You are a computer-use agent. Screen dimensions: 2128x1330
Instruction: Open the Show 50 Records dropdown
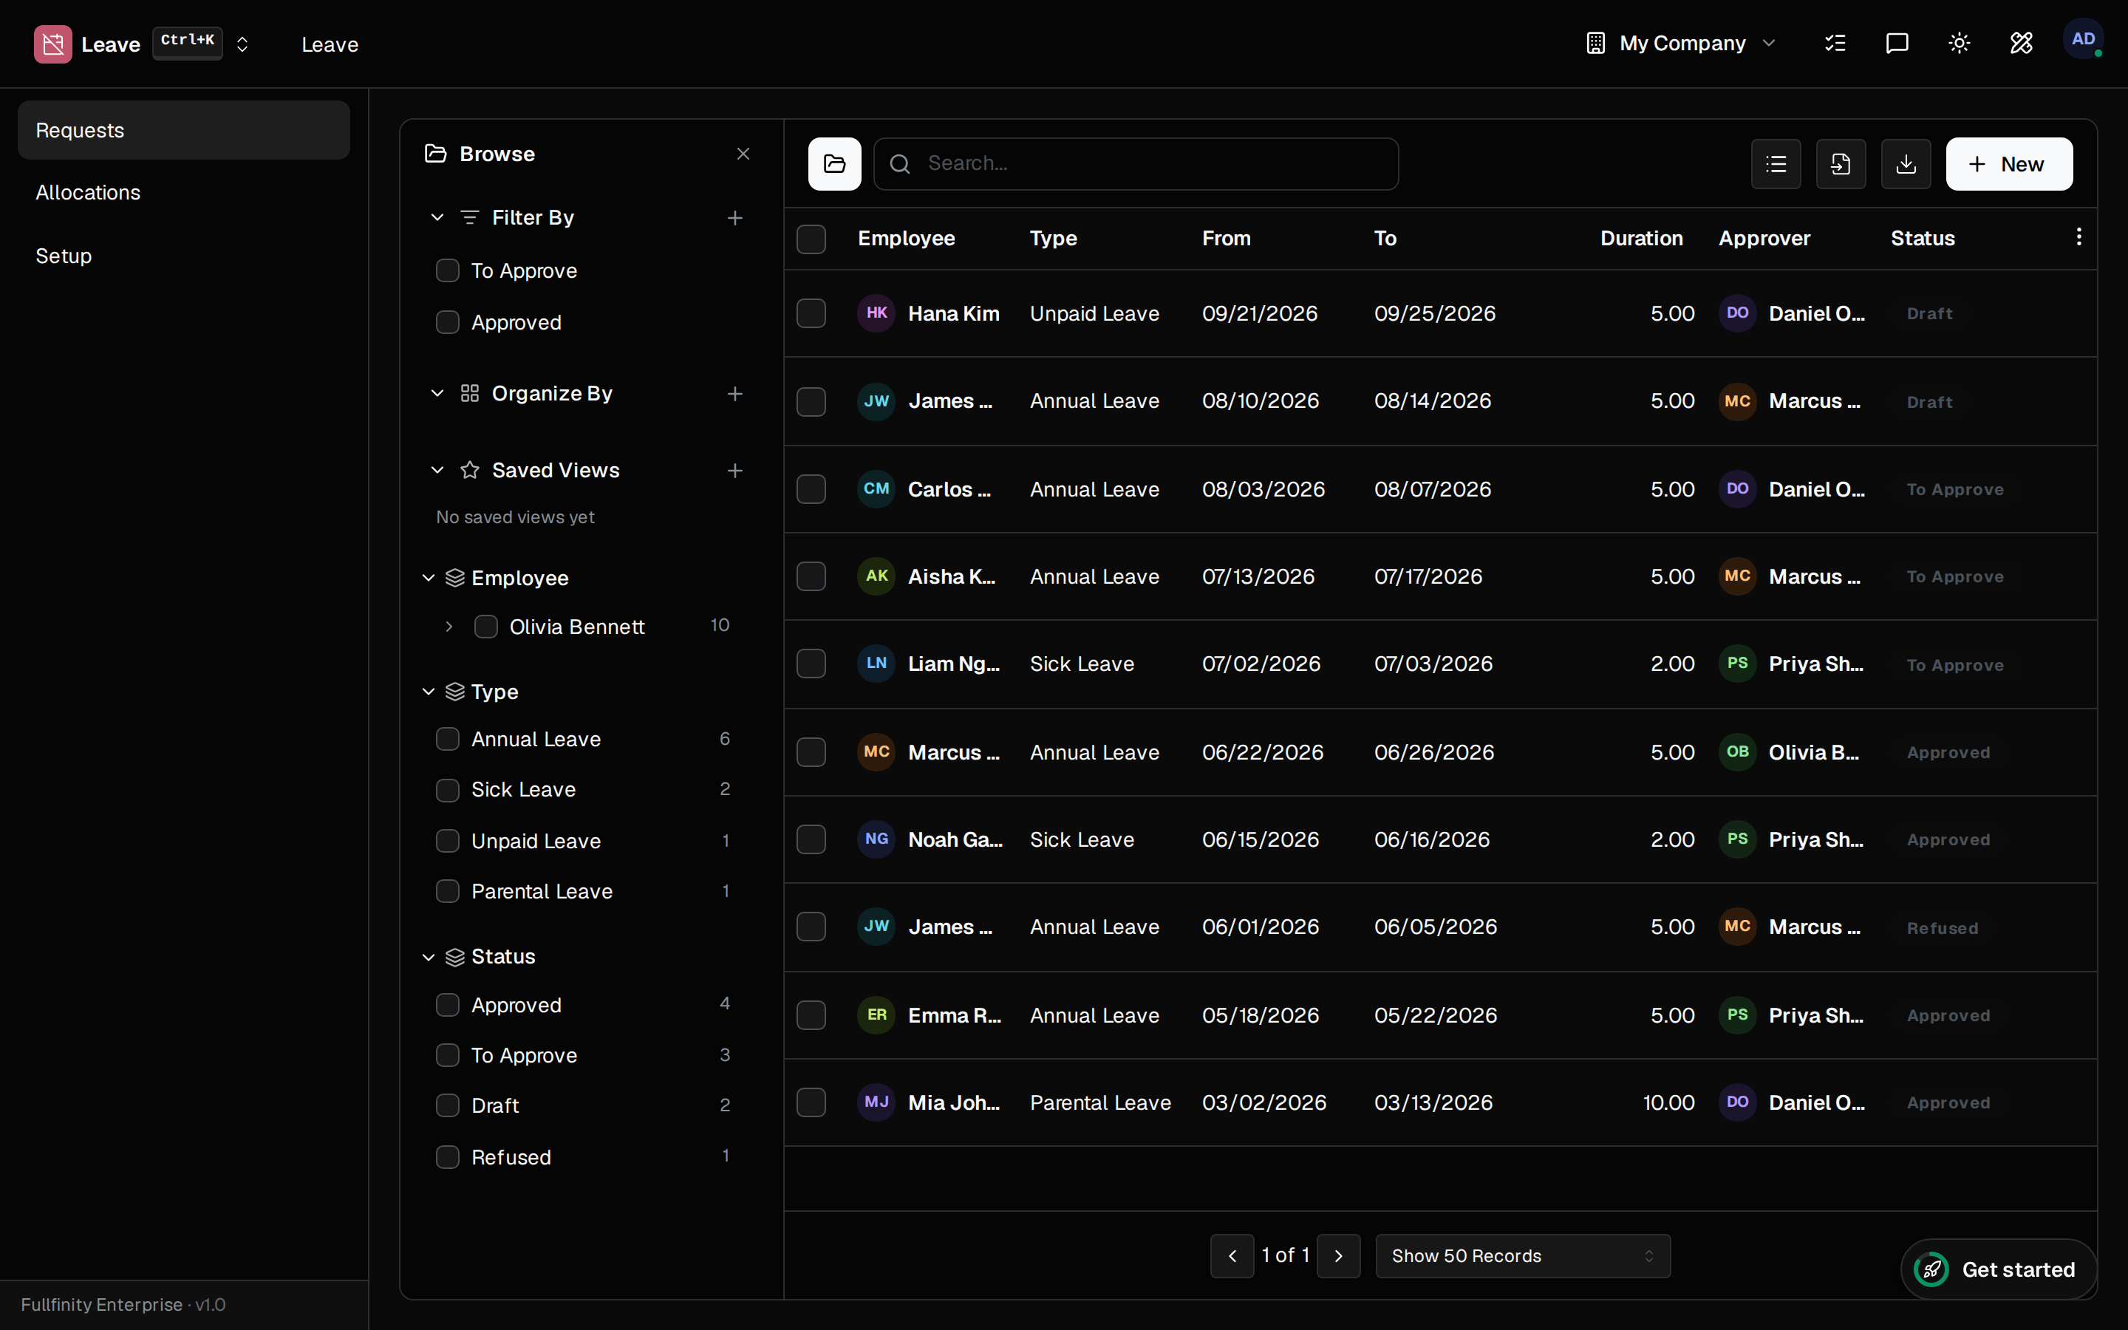point(1523,1256)
